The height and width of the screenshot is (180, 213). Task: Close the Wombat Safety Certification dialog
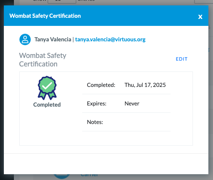(200, 17)
